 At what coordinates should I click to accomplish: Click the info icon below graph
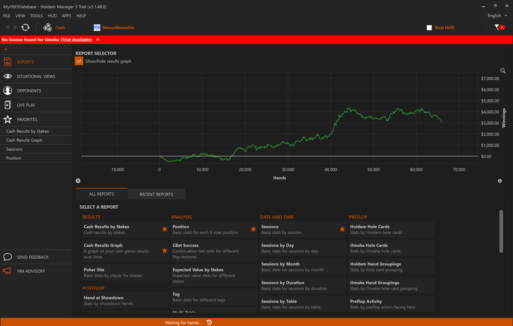[500, 181]
